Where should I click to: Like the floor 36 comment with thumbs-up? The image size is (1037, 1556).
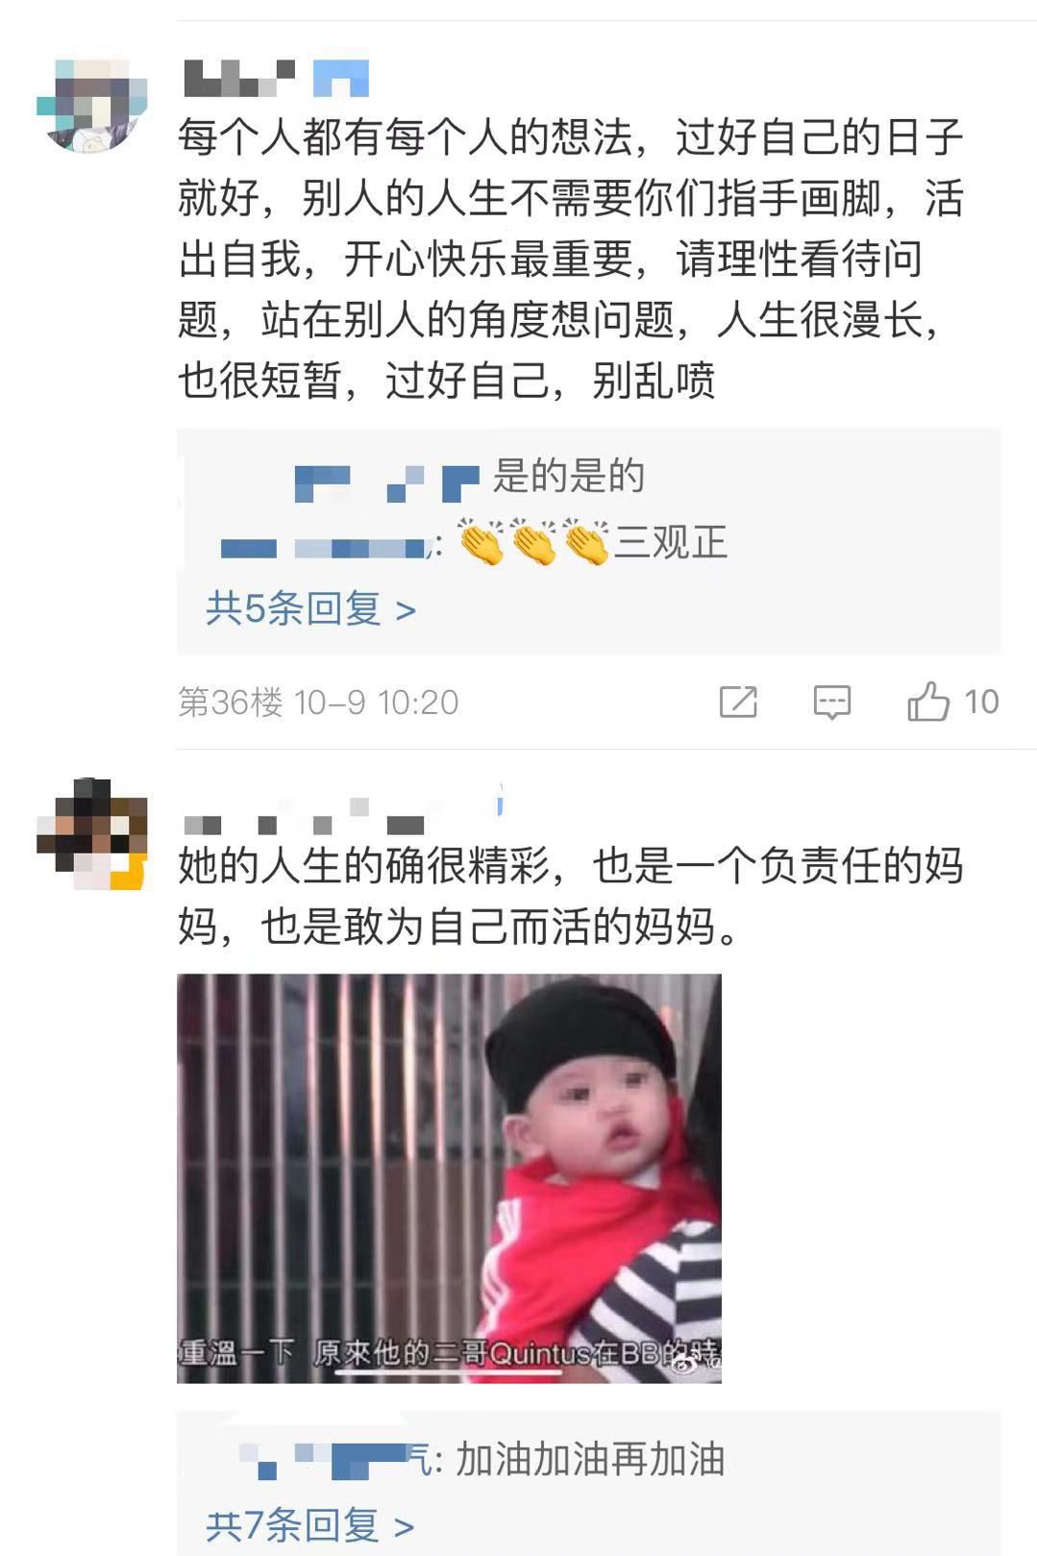point(927,702)
